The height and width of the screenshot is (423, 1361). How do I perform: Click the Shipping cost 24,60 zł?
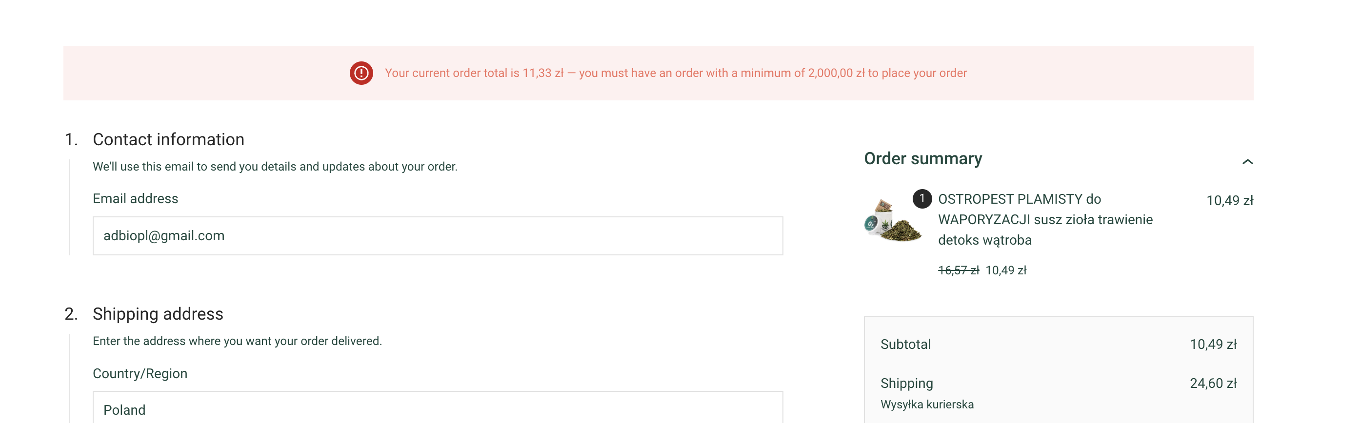[1213, 384]
